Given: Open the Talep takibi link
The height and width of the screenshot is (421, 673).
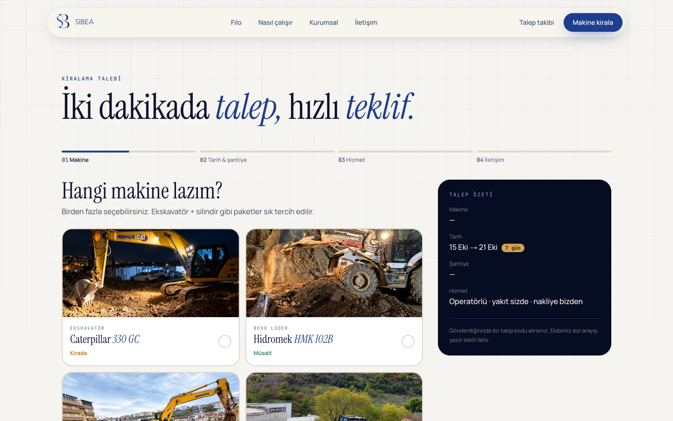Looking at the screenshot, I should (x=536, y=22).
